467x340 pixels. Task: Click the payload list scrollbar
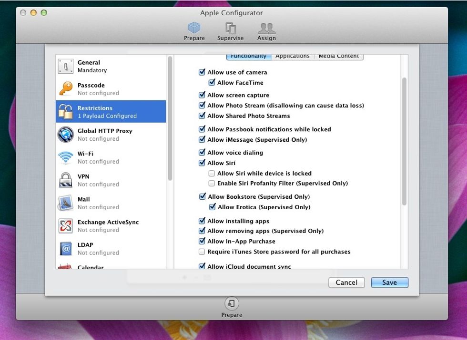click(x=170, y=118)
